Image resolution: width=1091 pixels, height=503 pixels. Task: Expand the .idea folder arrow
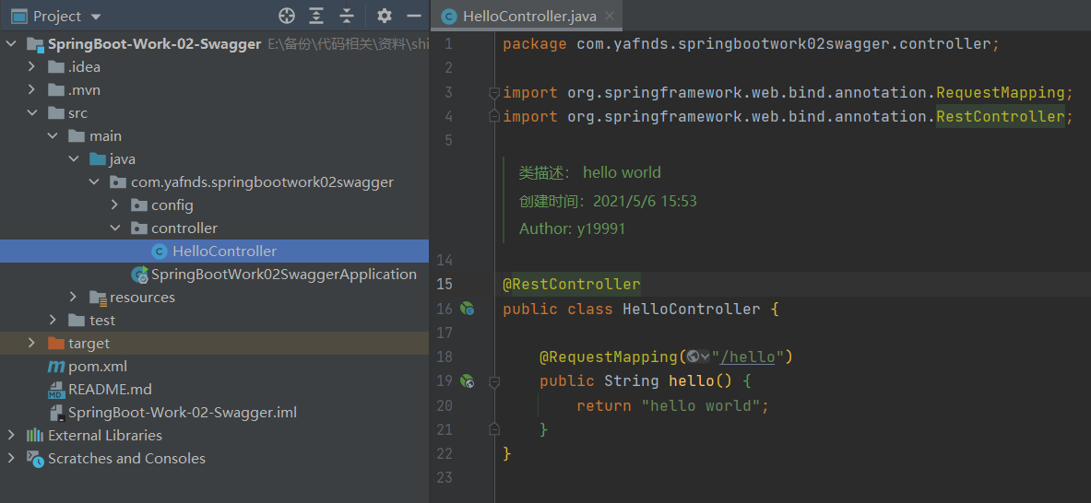31,67
